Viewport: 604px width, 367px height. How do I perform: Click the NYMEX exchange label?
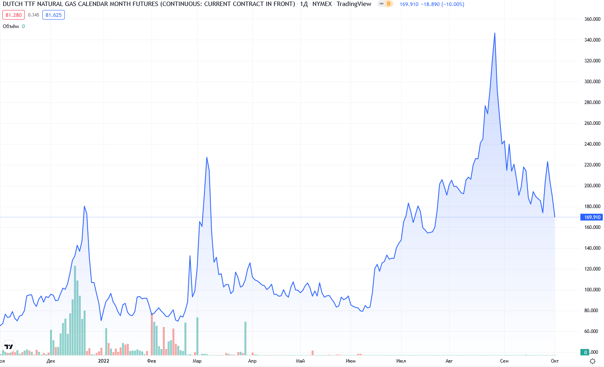pos(322,4)
